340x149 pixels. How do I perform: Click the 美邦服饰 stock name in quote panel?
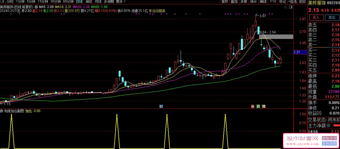coord(316,3)
